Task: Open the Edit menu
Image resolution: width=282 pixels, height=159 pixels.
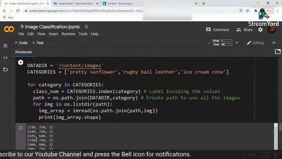Action: coord(30,34)
